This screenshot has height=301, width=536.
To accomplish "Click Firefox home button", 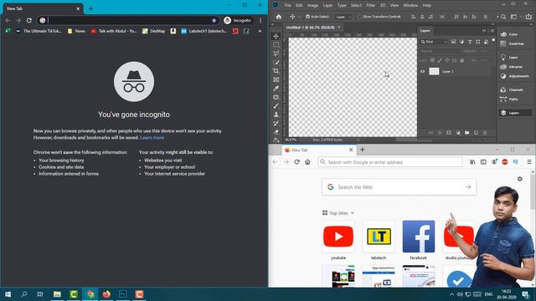I will (x=307, y=162).
